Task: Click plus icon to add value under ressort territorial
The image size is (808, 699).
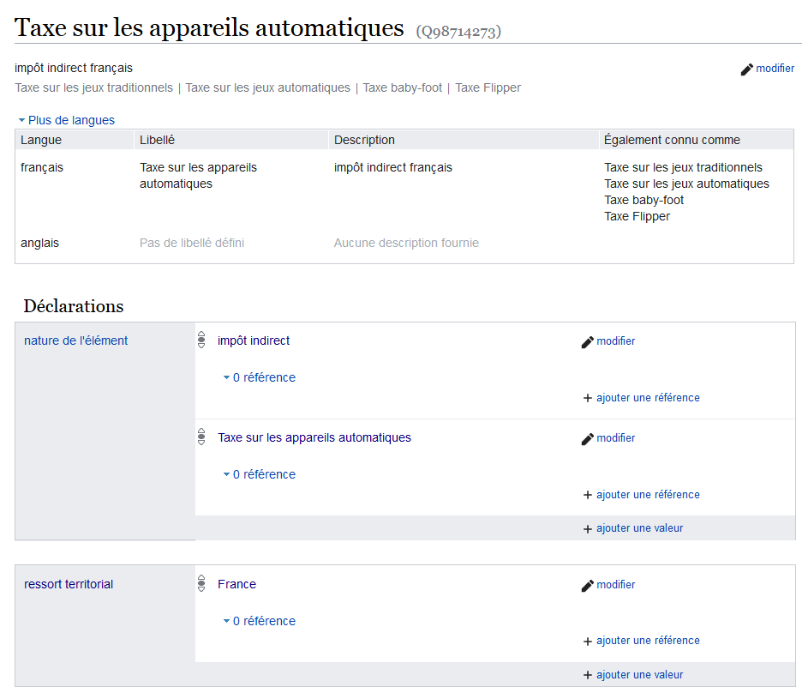Action: pos(588,675)
